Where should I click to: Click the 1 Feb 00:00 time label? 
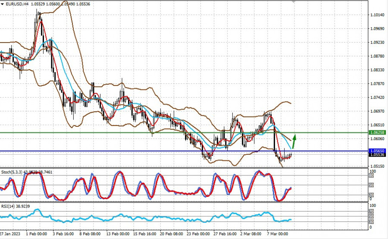click(x=36, y=235)
